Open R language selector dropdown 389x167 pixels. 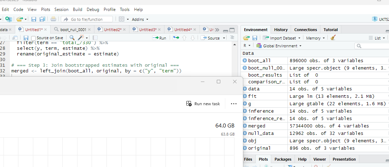[x=246, y=46]
